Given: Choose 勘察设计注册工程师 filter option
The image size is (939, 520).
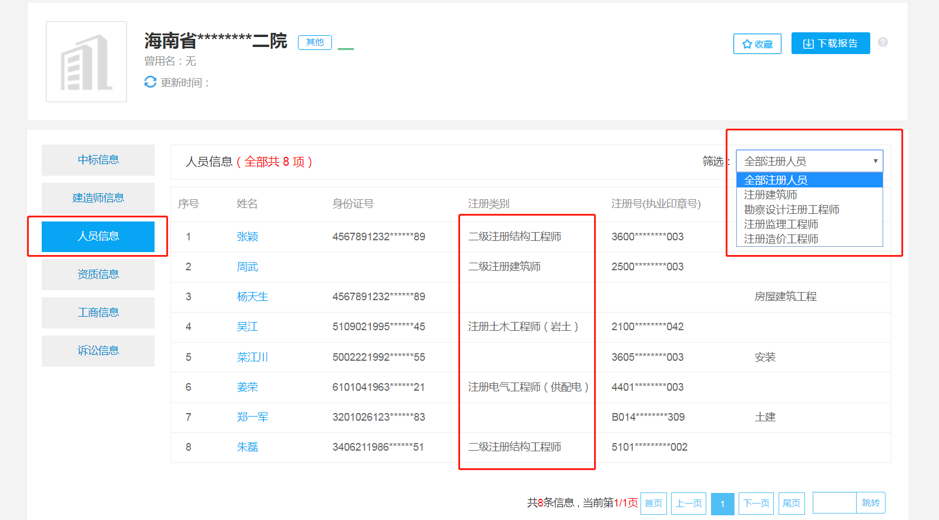Looking at the screenshot, I should pos(791,209).
